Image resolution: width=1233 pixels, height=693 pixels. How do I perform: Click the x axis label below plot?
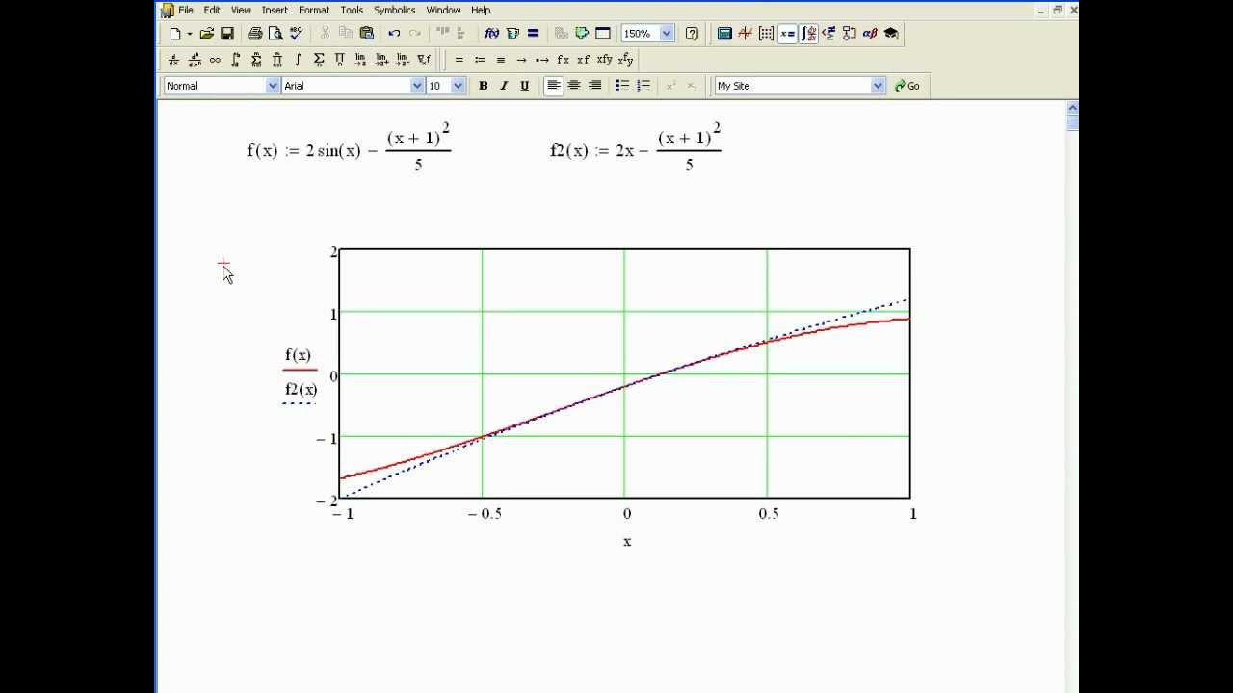point(627,542)
